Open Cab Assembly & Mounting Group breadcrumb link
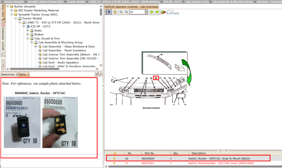282x168 pixels. coord(233,1)
